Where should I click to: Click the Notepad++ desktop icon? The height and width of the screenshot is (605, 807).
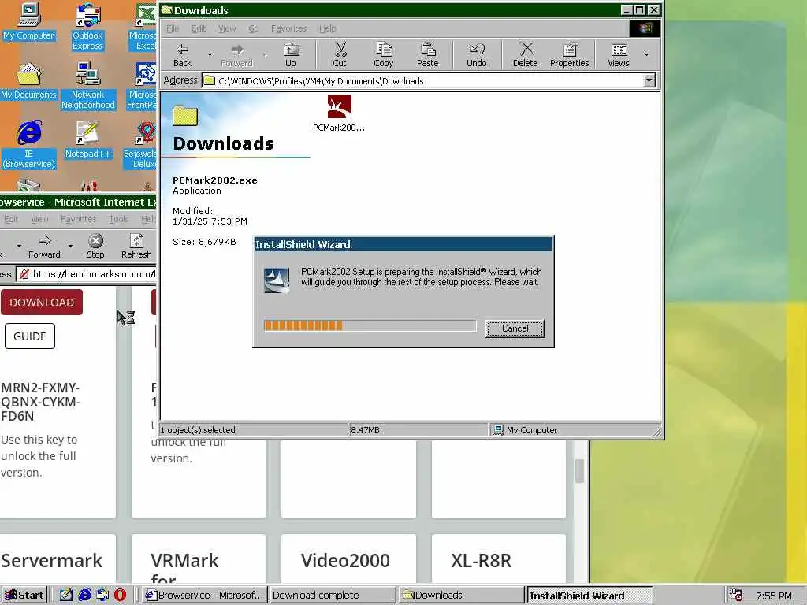click(x=87, y=140)
